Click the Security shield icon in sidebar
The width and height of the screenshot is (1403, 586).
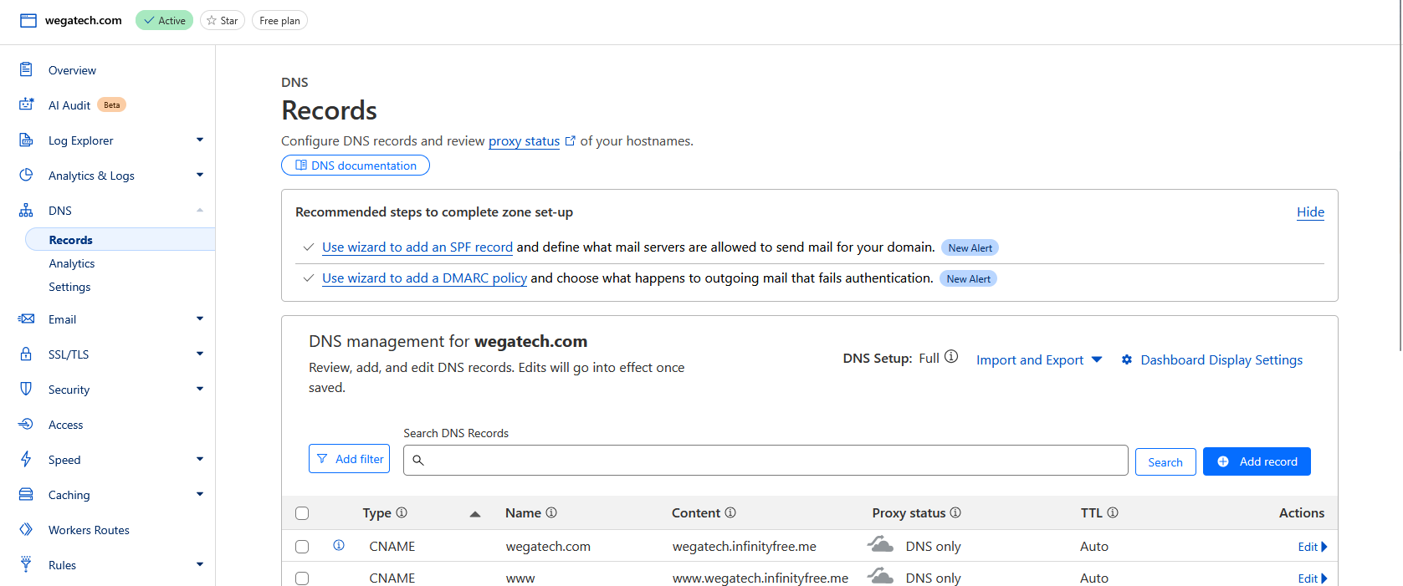point(26,389)
